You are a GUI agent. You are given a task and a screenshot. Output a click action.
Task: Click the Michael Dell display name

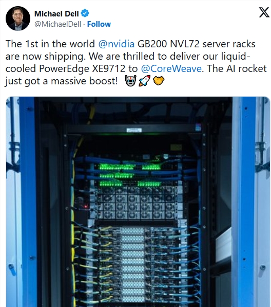point(56,13)
